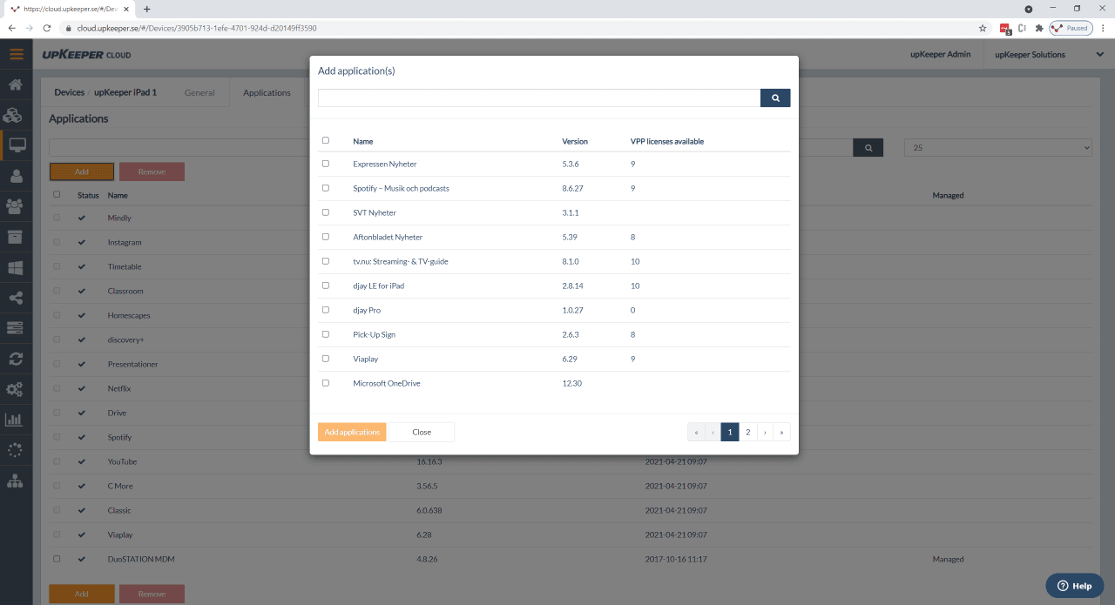Viewport: 1115px width, 605px height.
Task: Open the bar chart reports sidebar icon
Action: tap(16, 420)
